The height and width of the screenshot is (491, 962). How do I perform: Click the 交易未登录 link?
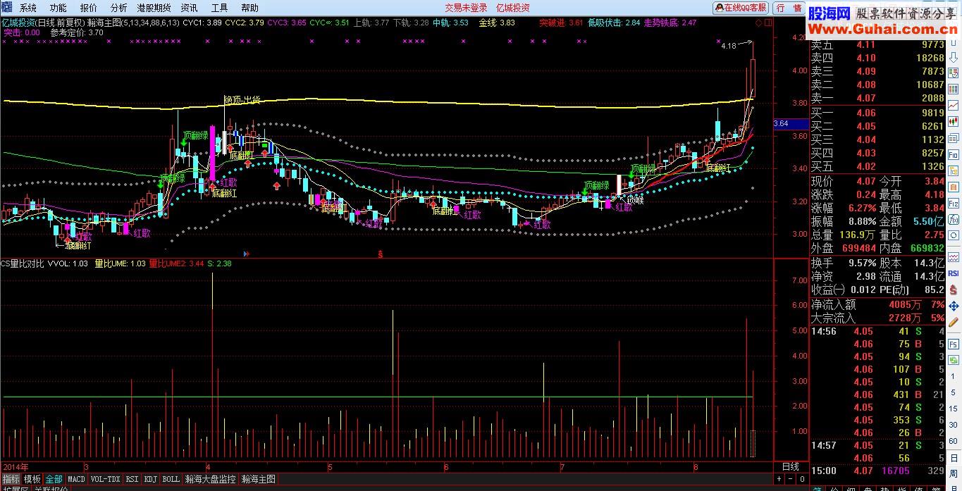coord(466,8)
